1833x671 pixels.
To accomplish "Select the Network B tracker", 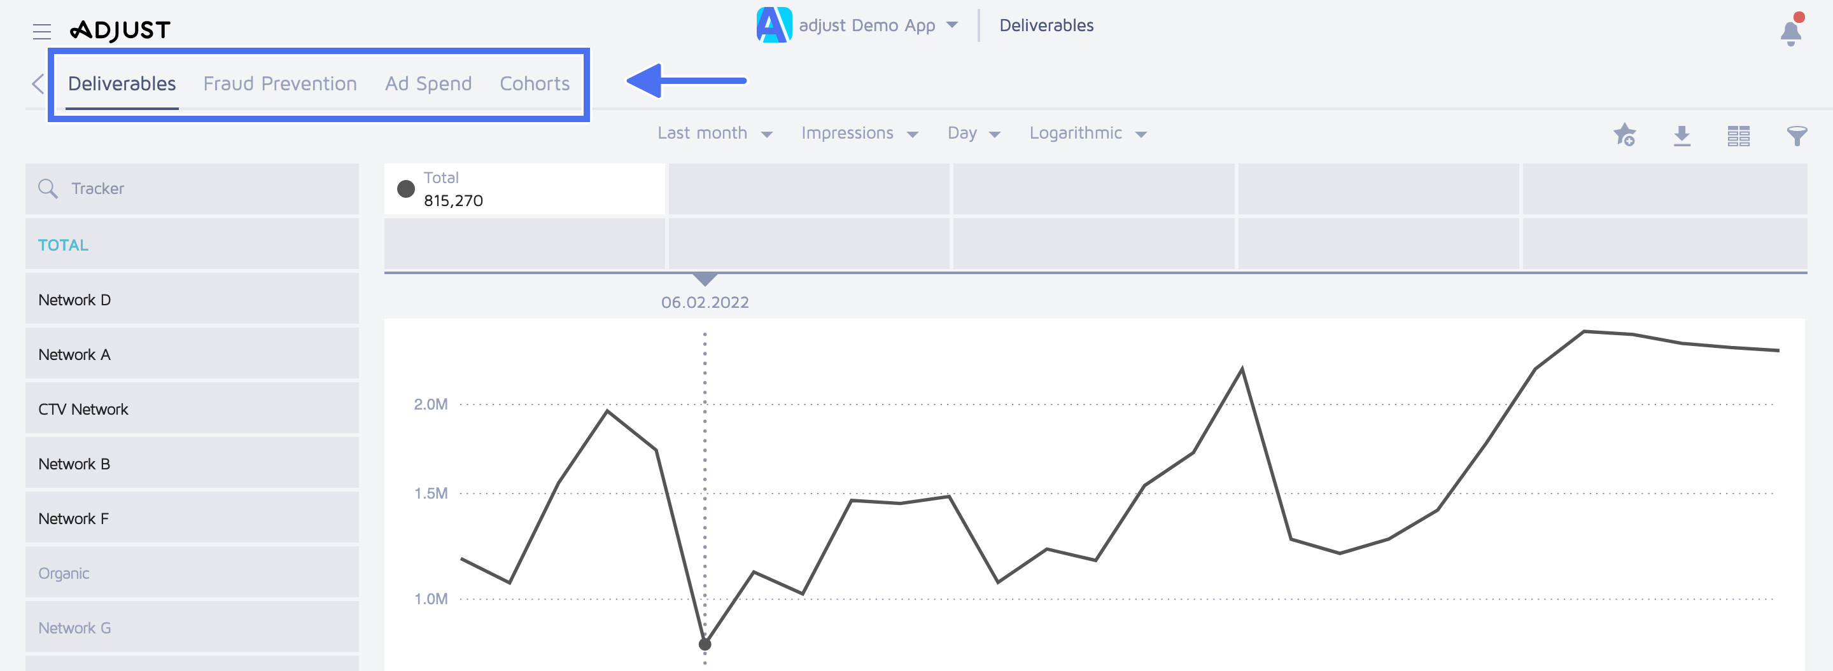I will (x=192, y=464).
